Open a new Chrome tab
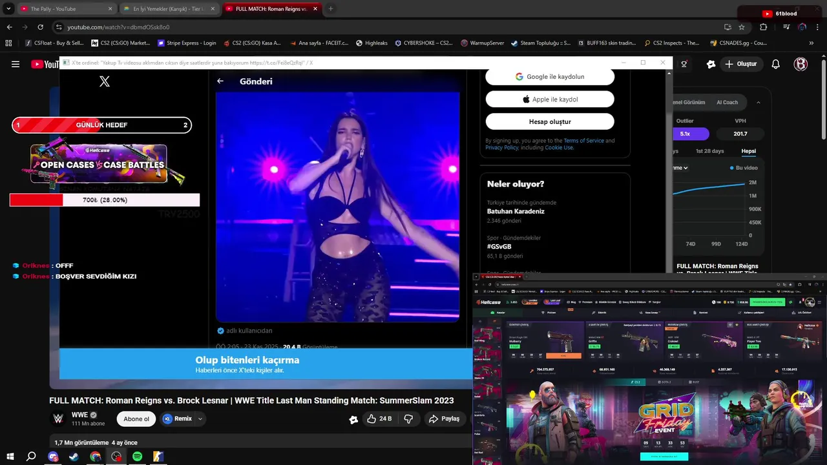This screenshot has height=465, width=827. tap(331, 9)
